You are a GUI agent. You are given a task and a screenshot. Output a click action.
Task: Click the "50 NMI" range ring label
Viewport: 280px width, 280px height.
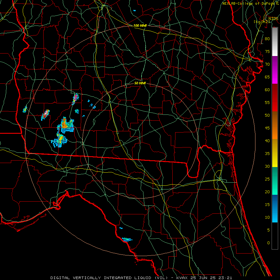[140, 83]
